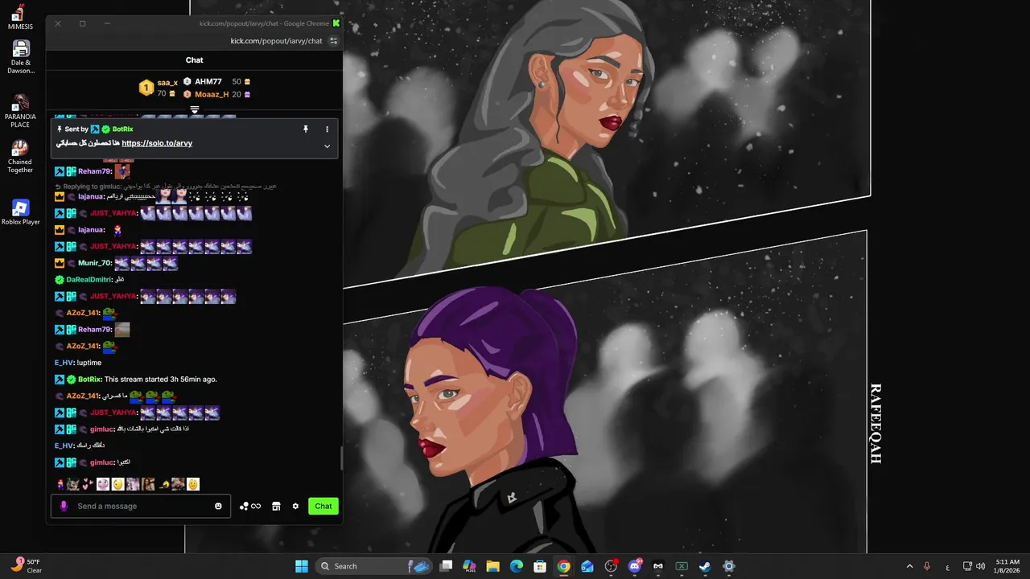Open Dale & Dawson desktop shortcut
This screenshot has height=579, width=1030.
[21, 57]
